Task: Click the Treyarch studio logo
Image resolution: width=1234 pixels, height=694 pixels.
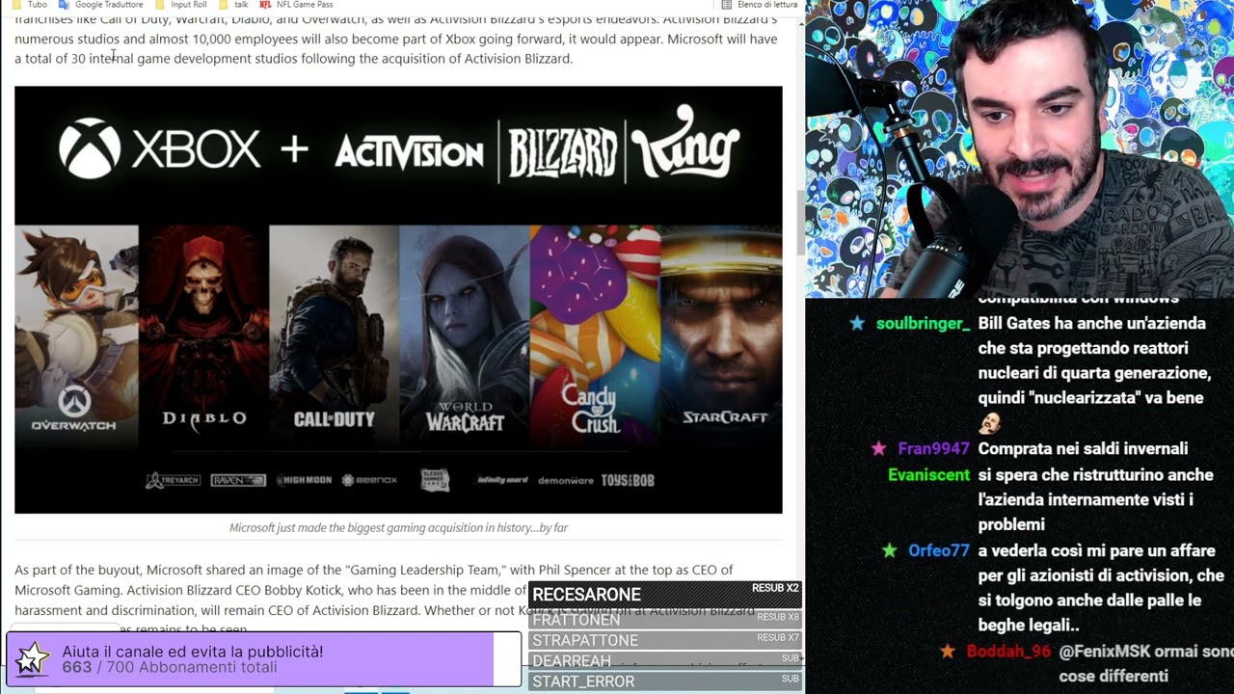Action: click(173, 480)
